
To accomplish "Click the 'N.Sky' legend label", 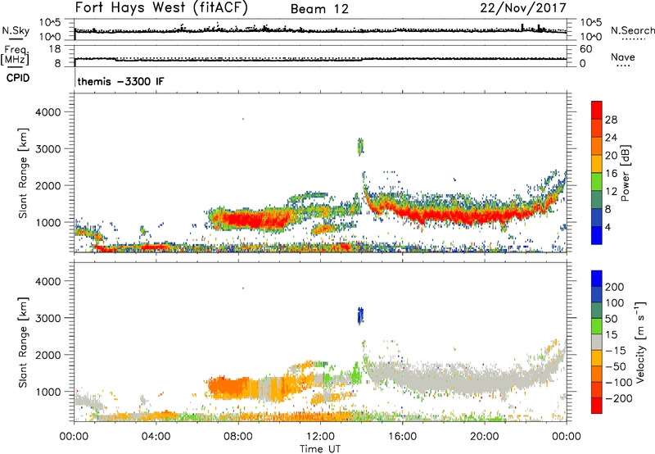I will pos(16,30).
